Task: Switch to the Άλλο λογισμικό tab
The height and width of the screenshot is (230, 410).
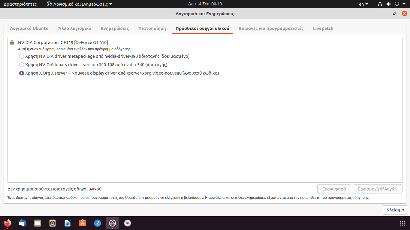Action: [x=75, y=28]
